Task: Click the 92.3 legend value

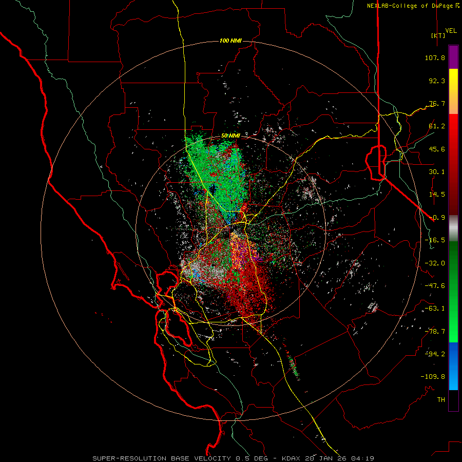Action: tap(437, 81)
